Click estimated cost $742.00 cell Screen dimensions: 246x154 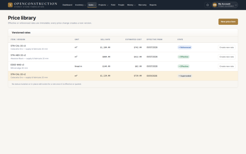pos(138,47)
